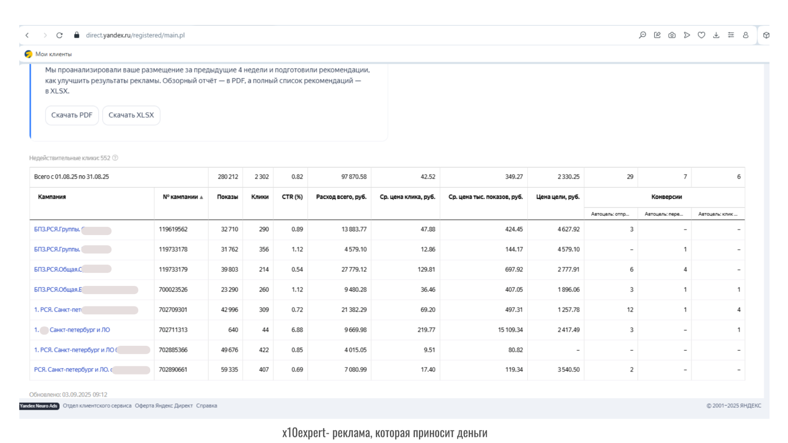
Task: Click the CTR value 6.88
Action: pos(297,330)
